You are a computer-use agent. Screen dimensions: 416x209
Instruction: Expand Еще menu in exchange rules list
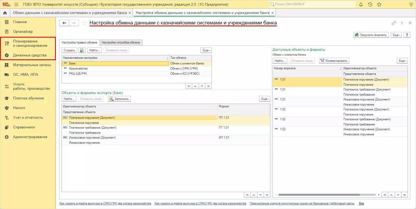point(206,50)
